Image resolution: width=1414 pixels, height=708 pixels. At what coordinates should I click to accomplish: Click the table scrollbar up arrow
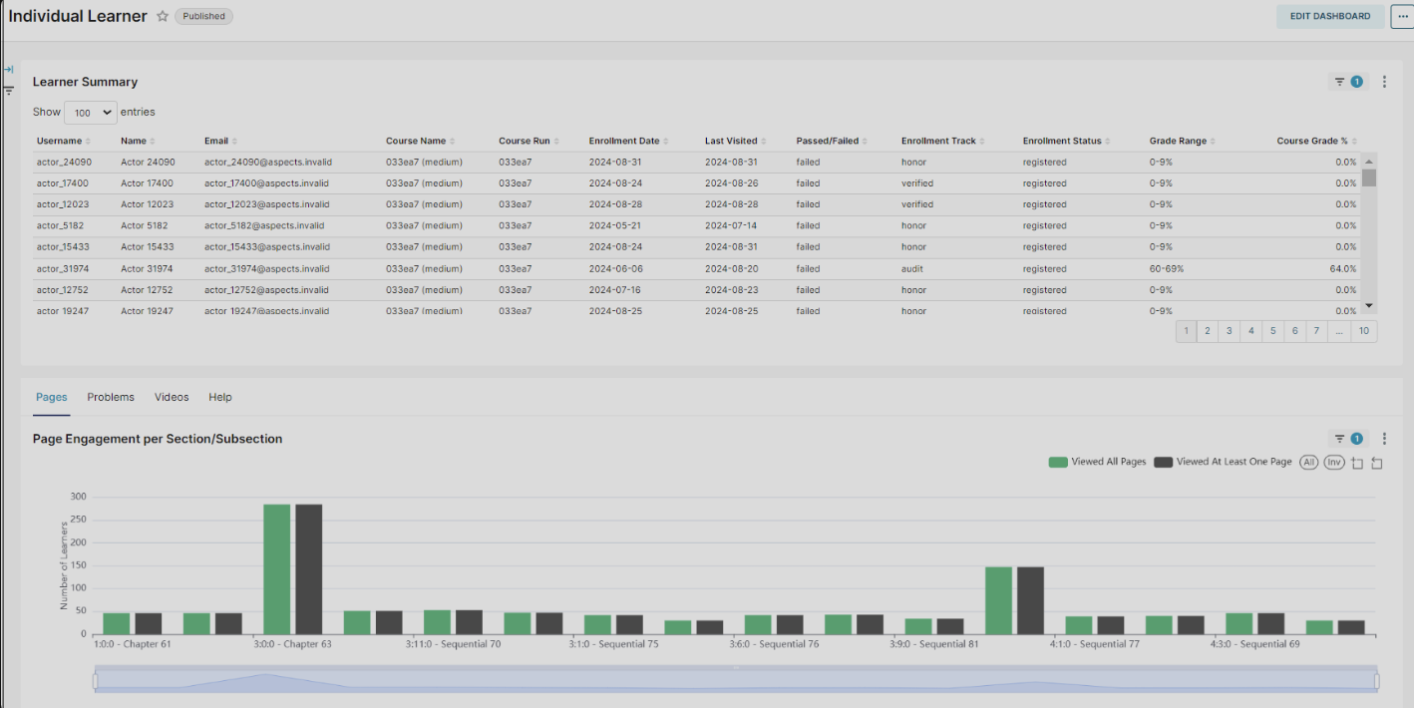(1369, 161)
